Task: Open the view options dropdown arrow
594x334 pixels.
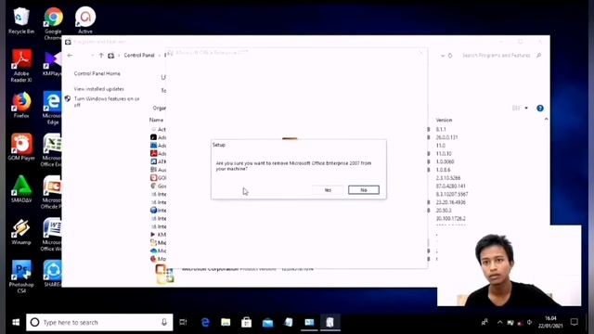Action: [x=526, y=109]
